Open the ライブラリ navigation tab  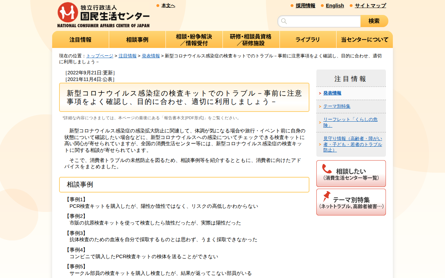point(308,40)
